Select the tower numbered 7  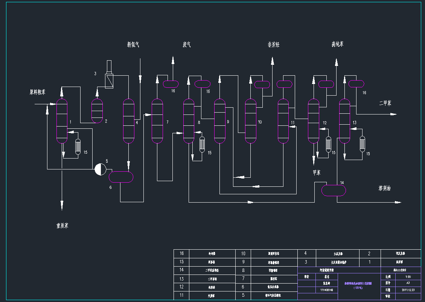coord(157,121)
